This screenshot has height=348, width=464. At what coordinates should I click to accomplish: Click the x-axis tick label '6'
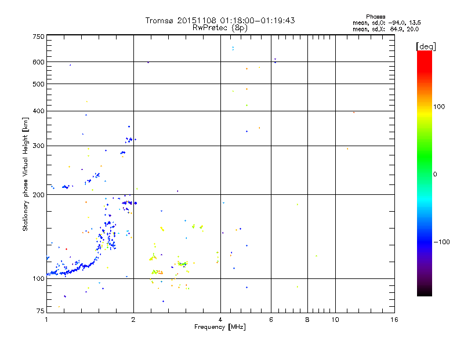tap(271, 320)
